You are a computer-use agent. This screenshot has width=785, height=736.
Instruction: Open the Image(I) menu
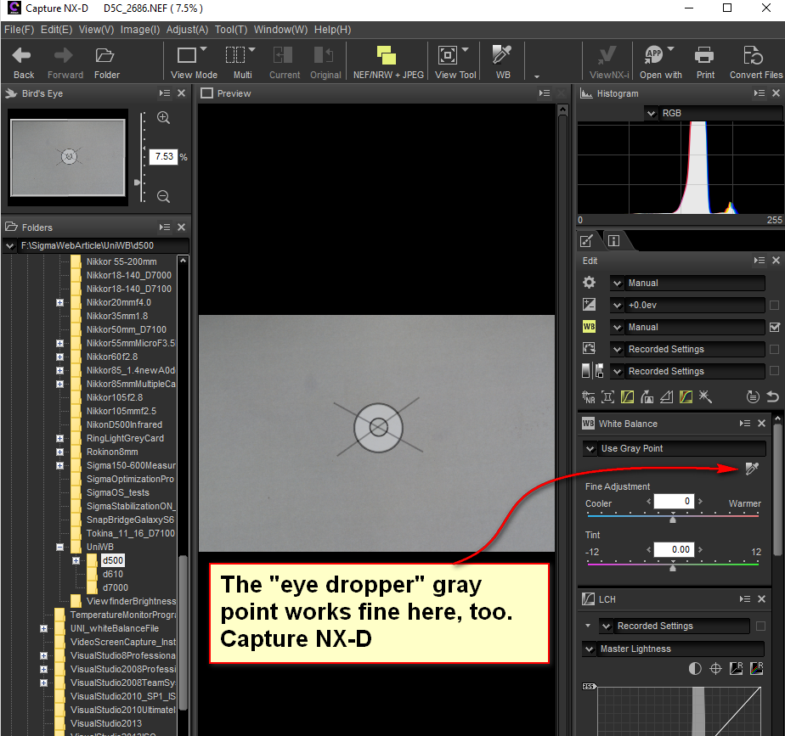click(140, 30)
